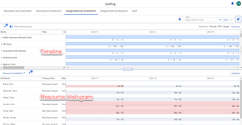This screenshot has width=242, height=125.
Task: Click the Name column header
Action: [x=3, y=32]
